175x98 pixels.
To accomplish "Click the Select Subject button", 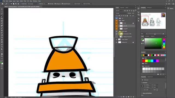I will pyautogui.click(x=77, y=4).
